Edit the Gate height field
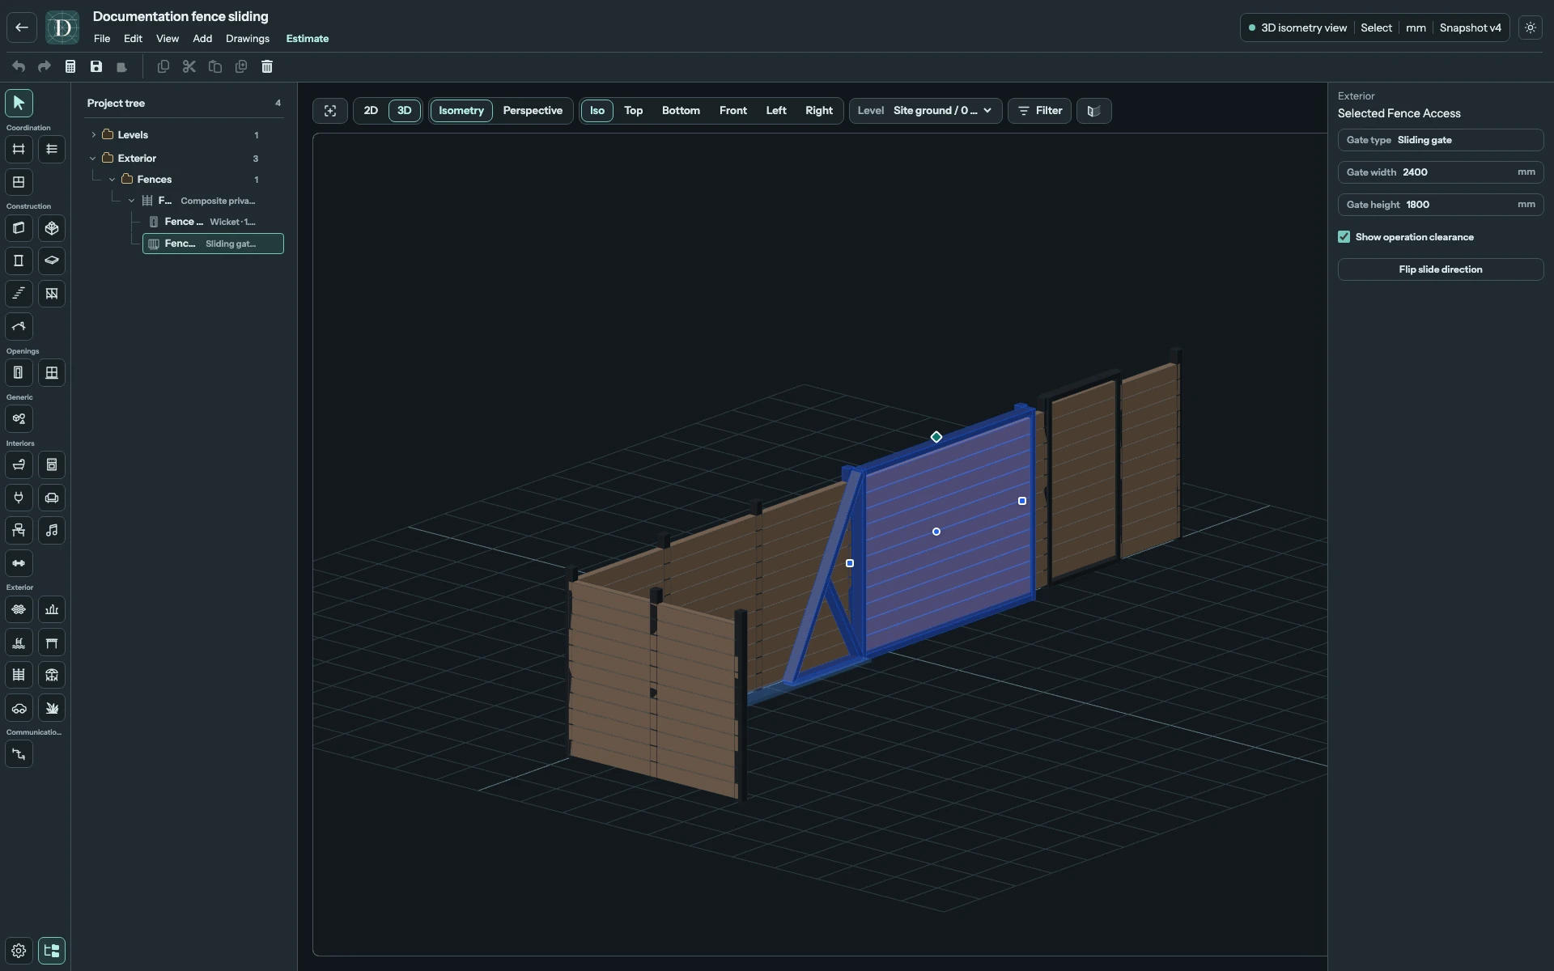 (x=1441, y=205)
